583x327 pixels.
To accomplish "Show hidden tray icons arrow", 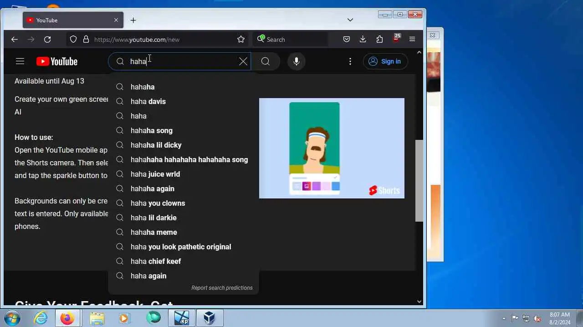I will (504, 318).
